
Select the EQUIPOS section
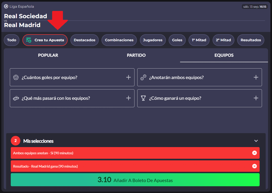point(224,55)
